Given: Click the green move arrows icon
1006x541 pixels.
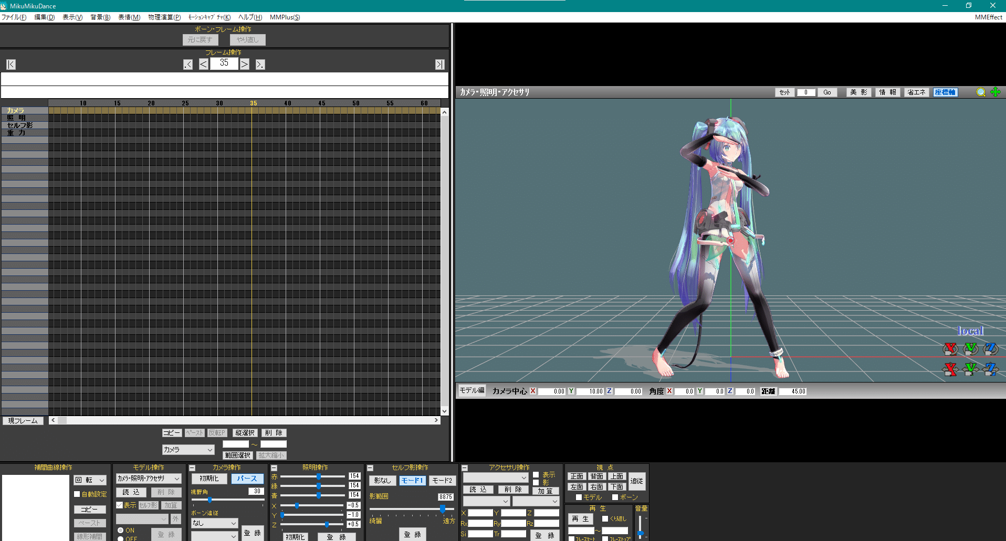Looking at the screenshot, I should point(995,92).
